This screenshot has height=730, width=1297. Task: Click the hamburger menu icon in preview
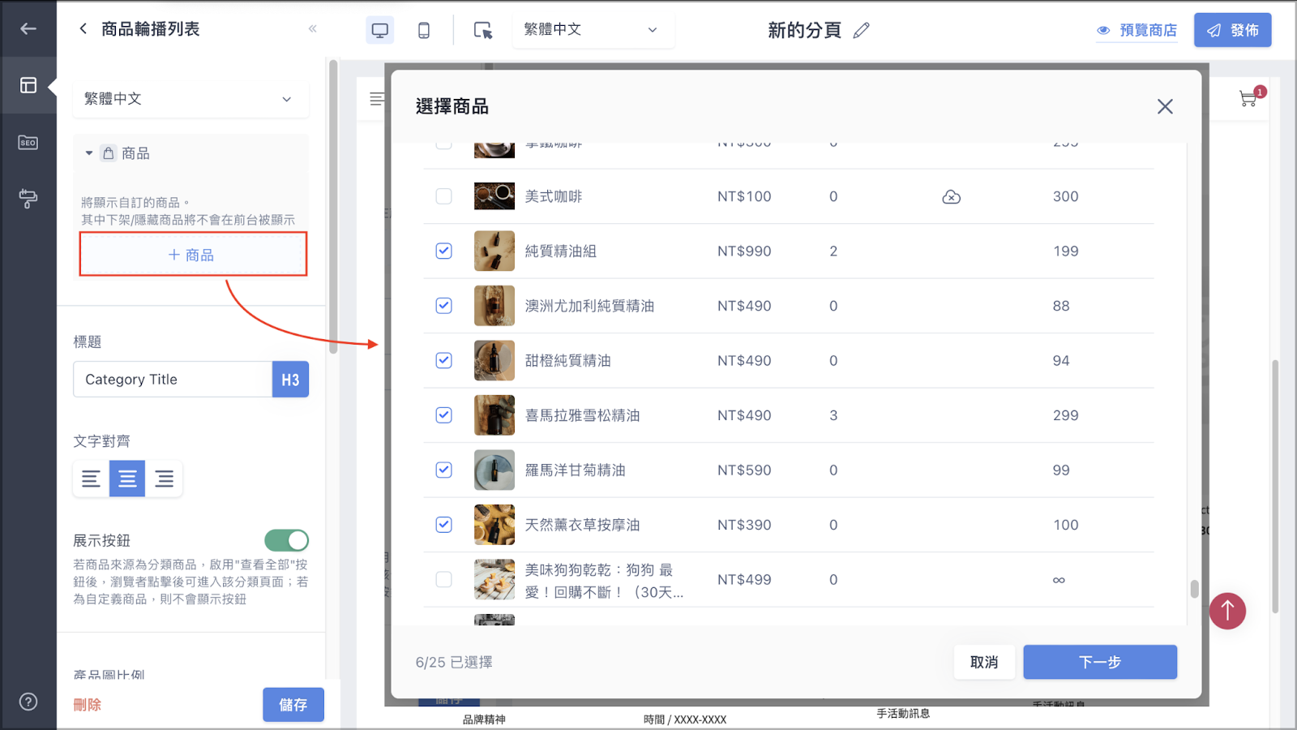pyautogui.click(x=376, y=99)
